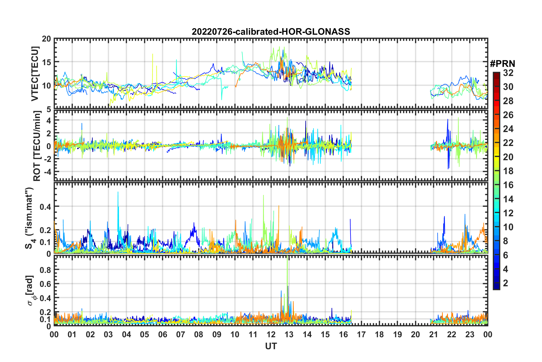The image size is (542, 362).
Task: Click the UT x-axis label
Action: click(271, 346)
